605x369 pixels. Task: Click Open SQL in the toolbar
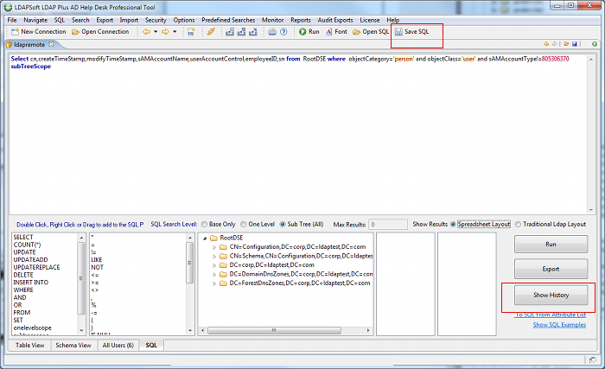pyautogui.click(x=369, y=32)
